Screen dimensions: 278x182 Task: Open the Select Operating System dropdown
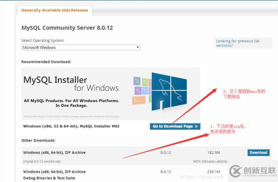81,47
